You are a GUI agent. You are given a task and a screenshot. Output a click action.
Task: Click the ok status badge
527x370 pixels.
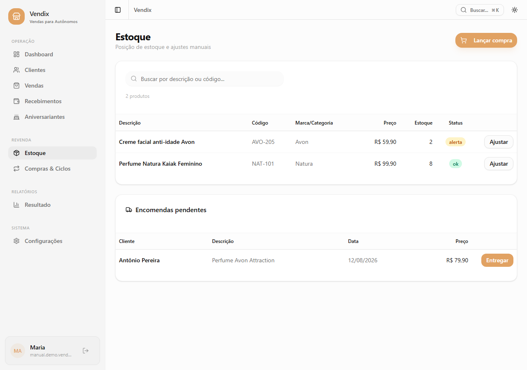click(x=455, y=164)
